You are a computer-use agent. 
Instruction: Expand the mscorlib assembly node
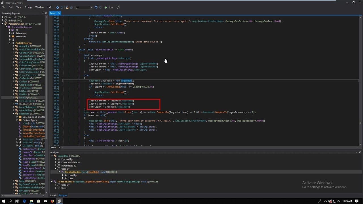coord(3,17)
